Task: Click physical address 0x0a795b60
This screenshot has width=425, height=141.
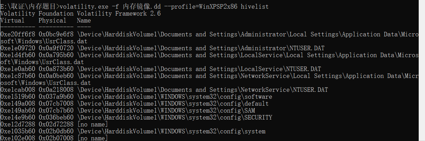Action: 56,55
